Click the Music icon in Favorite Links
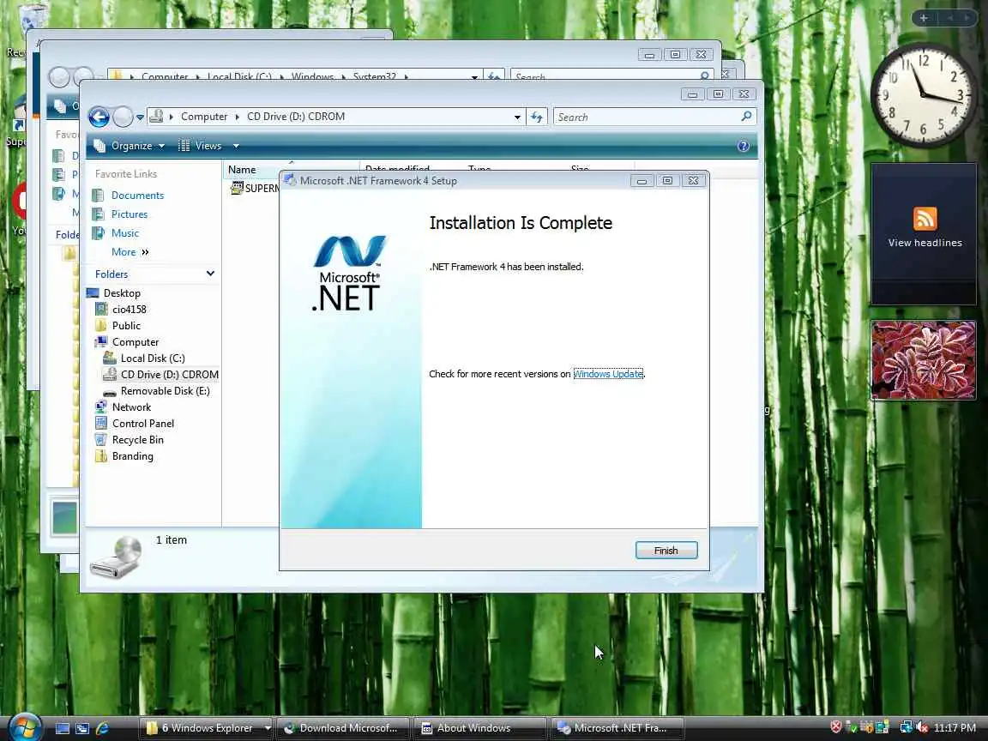Screen dimensions: 988x741 pos(99,233)
